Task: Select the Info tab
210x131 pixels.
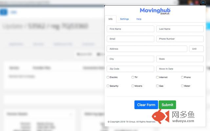Action: tap(111, 19)
